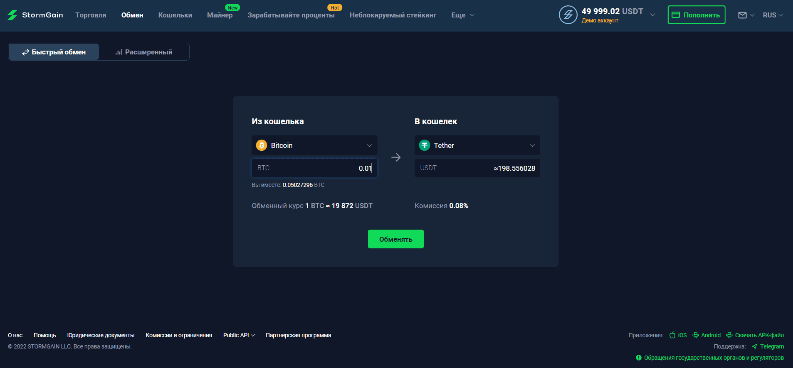Viewport: 793px width, 368px height.
Task: Switch to Расширенный tab
Action: pos(144,52)
